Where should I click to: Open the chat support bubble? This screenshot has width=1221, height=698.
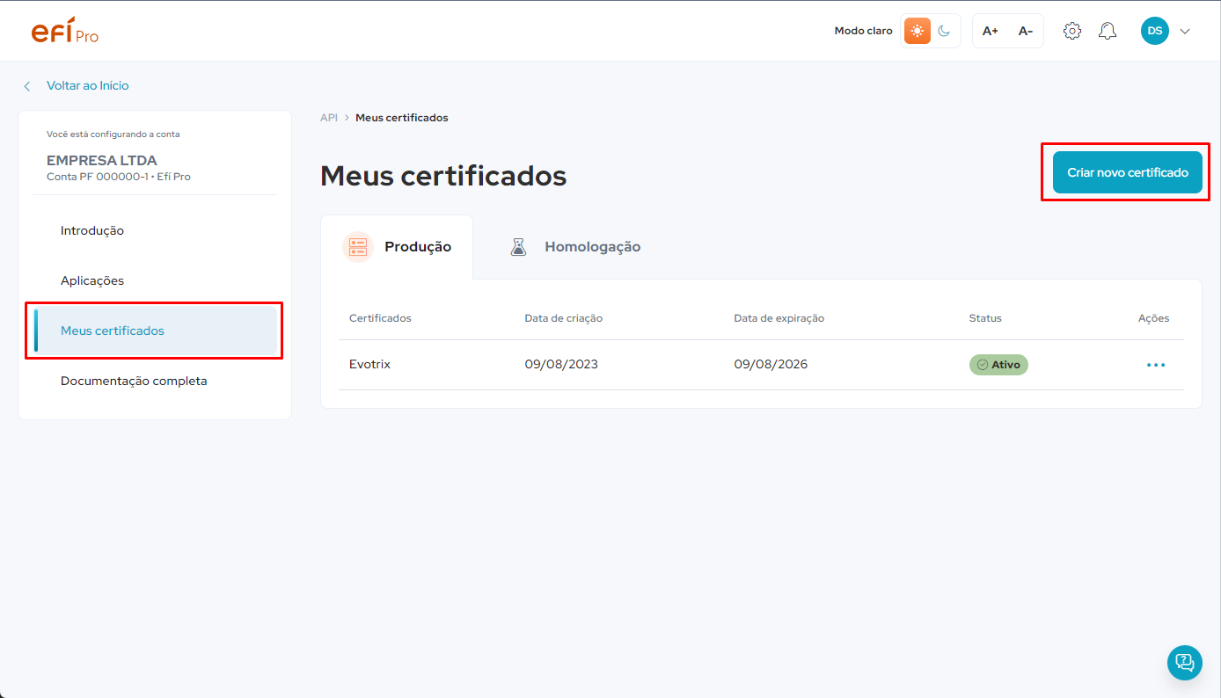pyautogui.click(x=1184, y=663)
